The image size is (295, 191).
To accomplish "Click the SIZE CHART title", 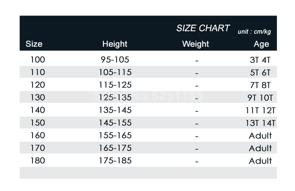I will pyautogui.click(x=203, y=28).
